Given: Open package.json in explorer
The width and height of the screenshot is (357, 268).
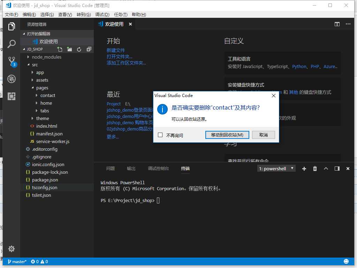Looking at the screenshot, I should coord(45,180).
